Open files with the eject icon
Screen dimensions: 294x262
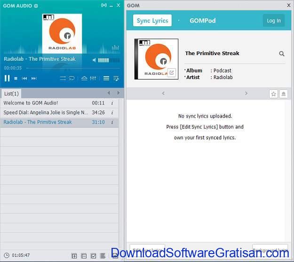84,79
